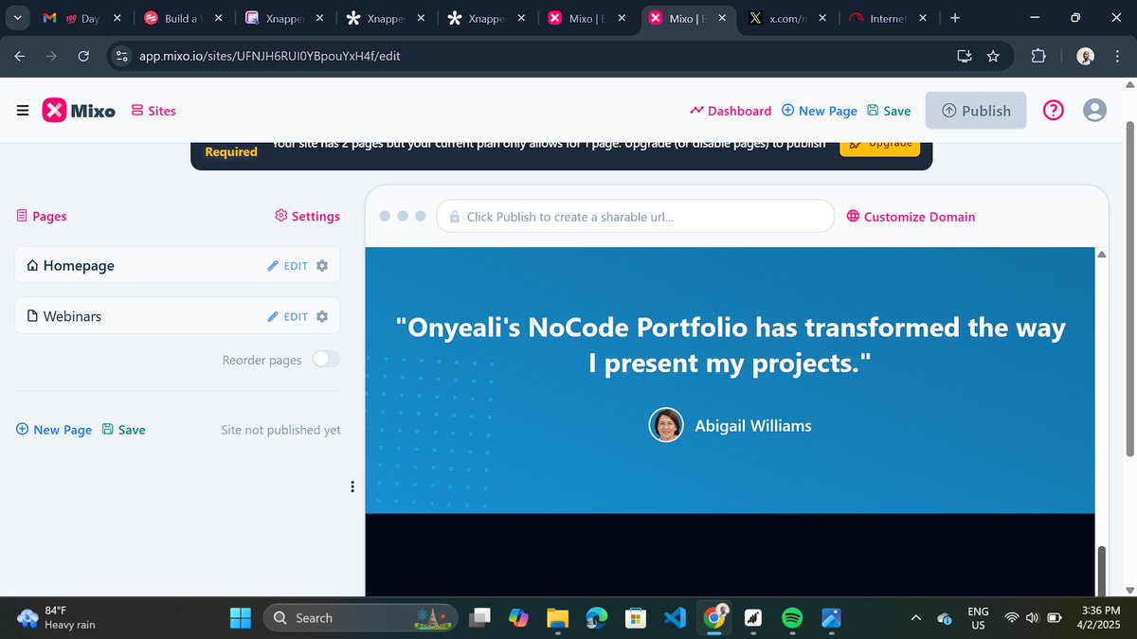Switch to the x.com tab
Image resolution: width=1137 pixels, height=639 pixels.
[x=786, y=18]
